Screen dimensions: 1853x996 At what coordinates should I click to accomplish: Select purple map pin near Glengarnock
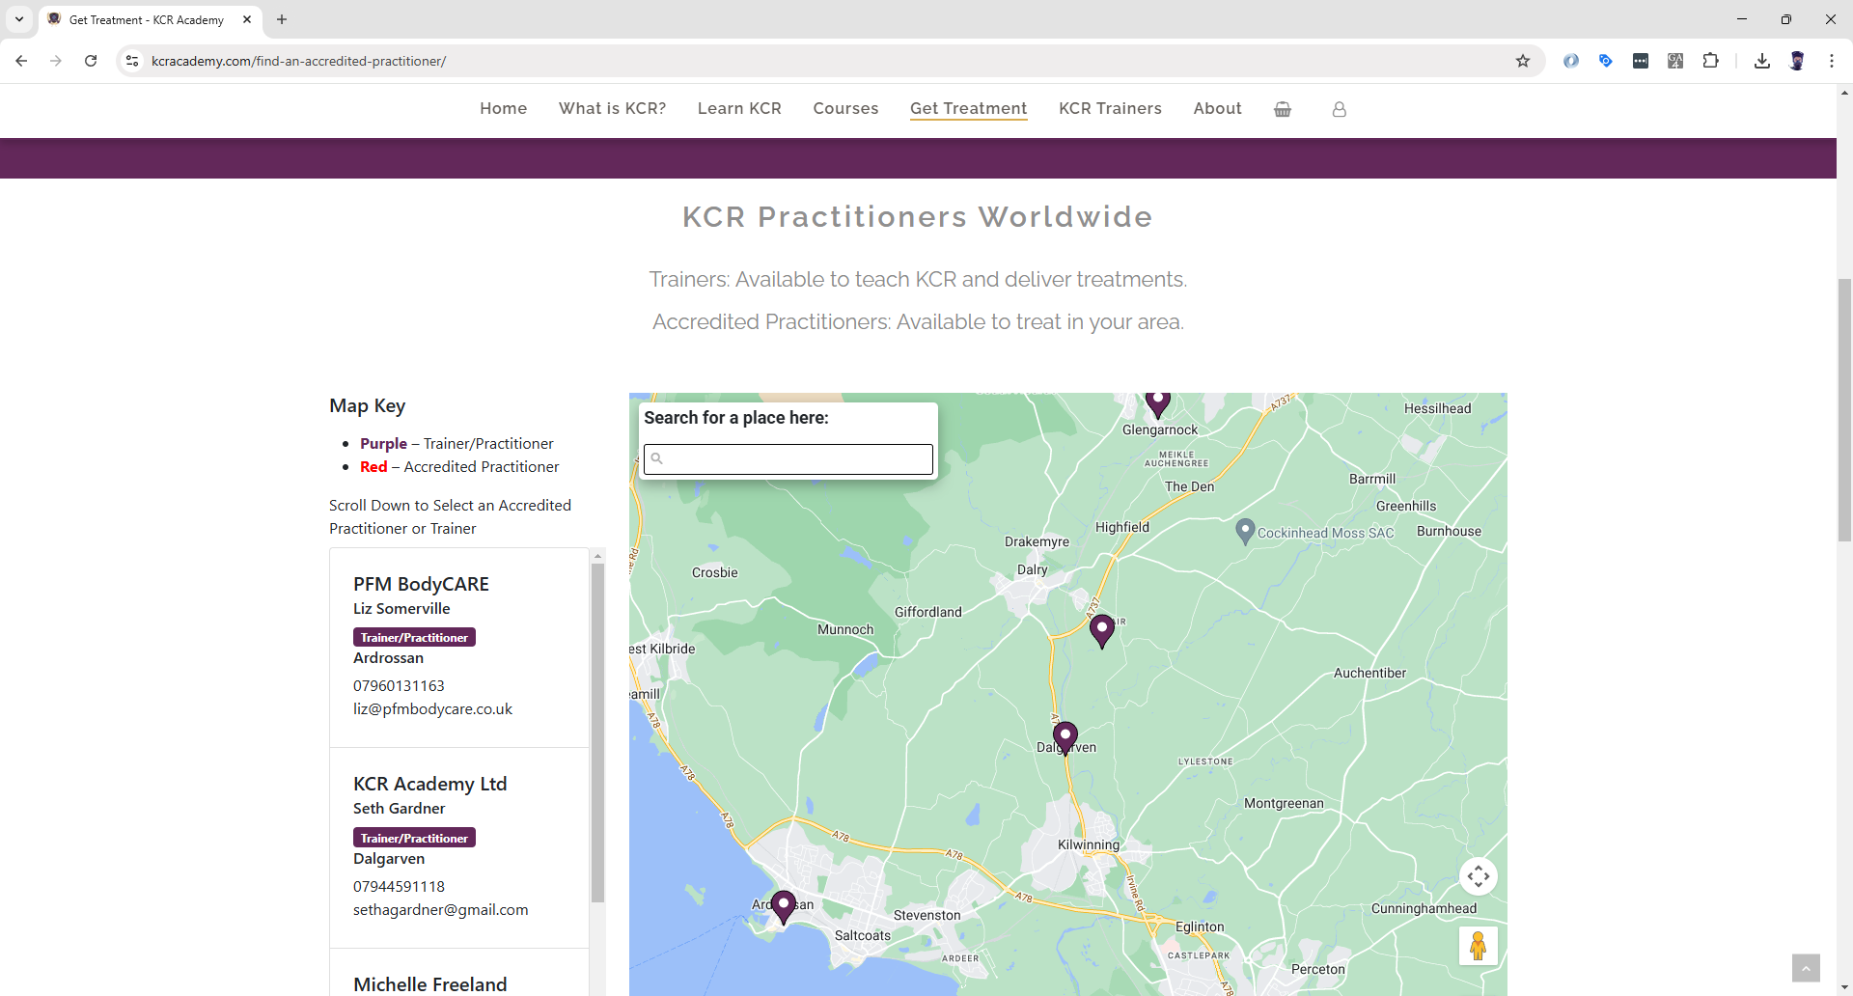tap(1158, 403)
